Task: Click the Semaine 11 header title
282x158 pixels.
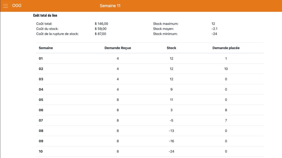Action: [x=110, y=6]
